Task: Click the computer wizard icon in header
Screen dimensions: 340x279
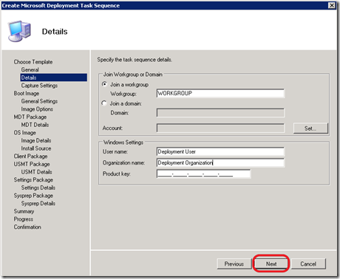Action: (19, 31)
